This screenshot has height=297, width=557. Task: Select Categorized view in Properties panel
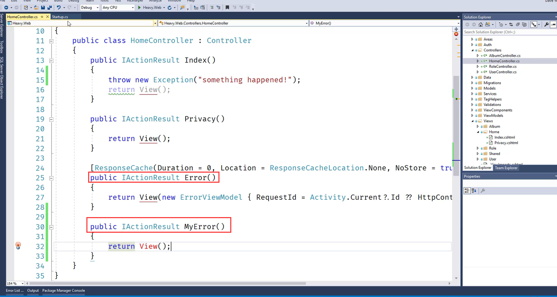pyautogui.click(x=467, y=190)
